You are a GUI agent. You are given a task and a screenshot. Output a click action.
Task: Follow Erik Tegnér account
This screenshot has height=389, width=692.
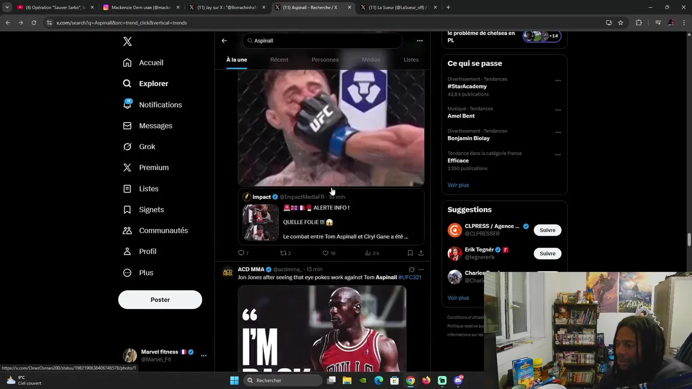(x=547, y=253)
